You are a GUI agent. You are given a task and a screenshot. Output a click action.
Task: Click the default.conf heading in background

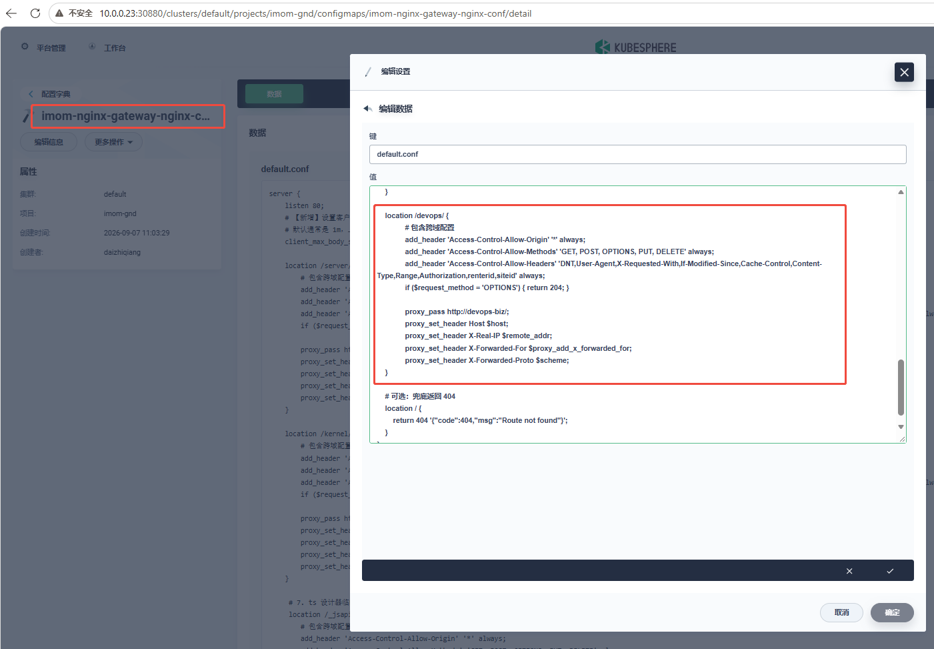click(x=285, y=169)
